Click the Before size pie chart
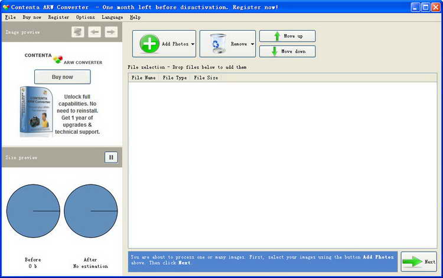The height and width of the screenshot is (278, 443). 33,211
